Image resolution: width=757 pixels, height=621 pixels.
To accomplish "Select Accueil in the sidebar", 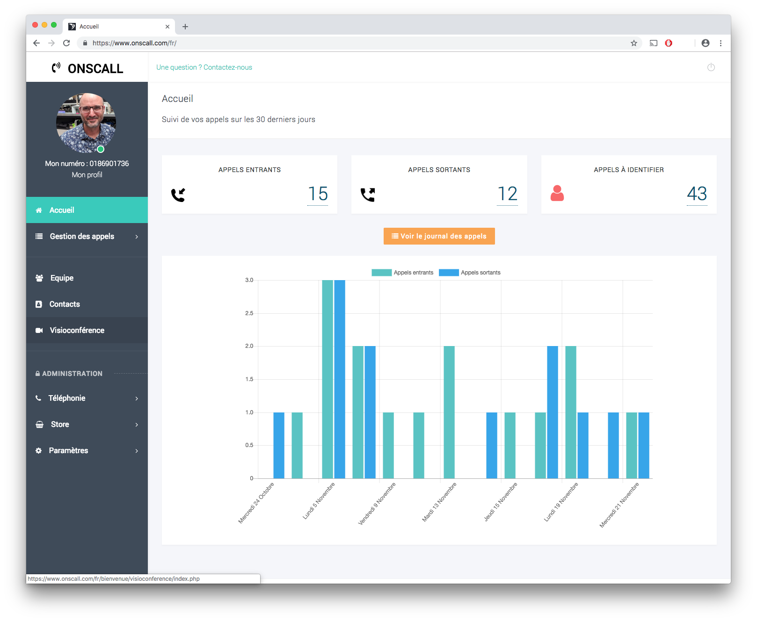I will pyautogui.click(x=87, y=210).
